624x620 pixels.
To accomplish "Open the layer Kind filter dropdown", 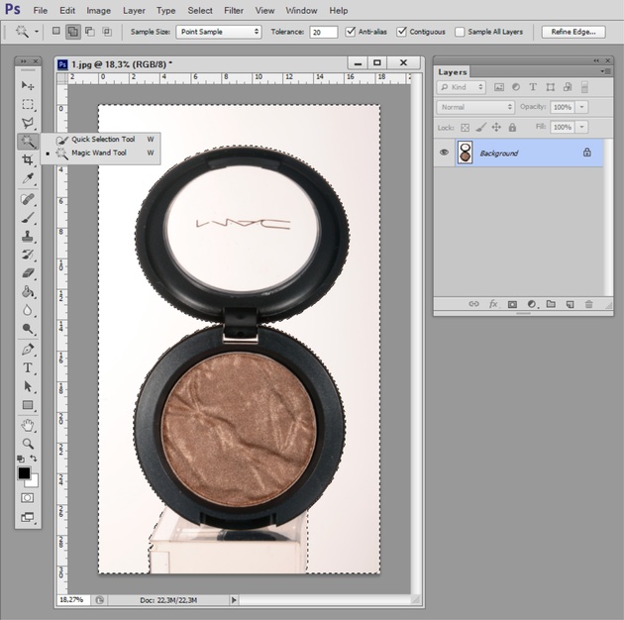I will pos(461,87).
